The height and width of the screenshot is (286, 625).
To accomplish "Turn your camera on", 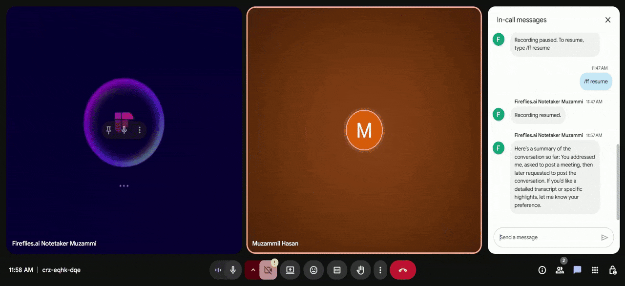I will (268, 270).
